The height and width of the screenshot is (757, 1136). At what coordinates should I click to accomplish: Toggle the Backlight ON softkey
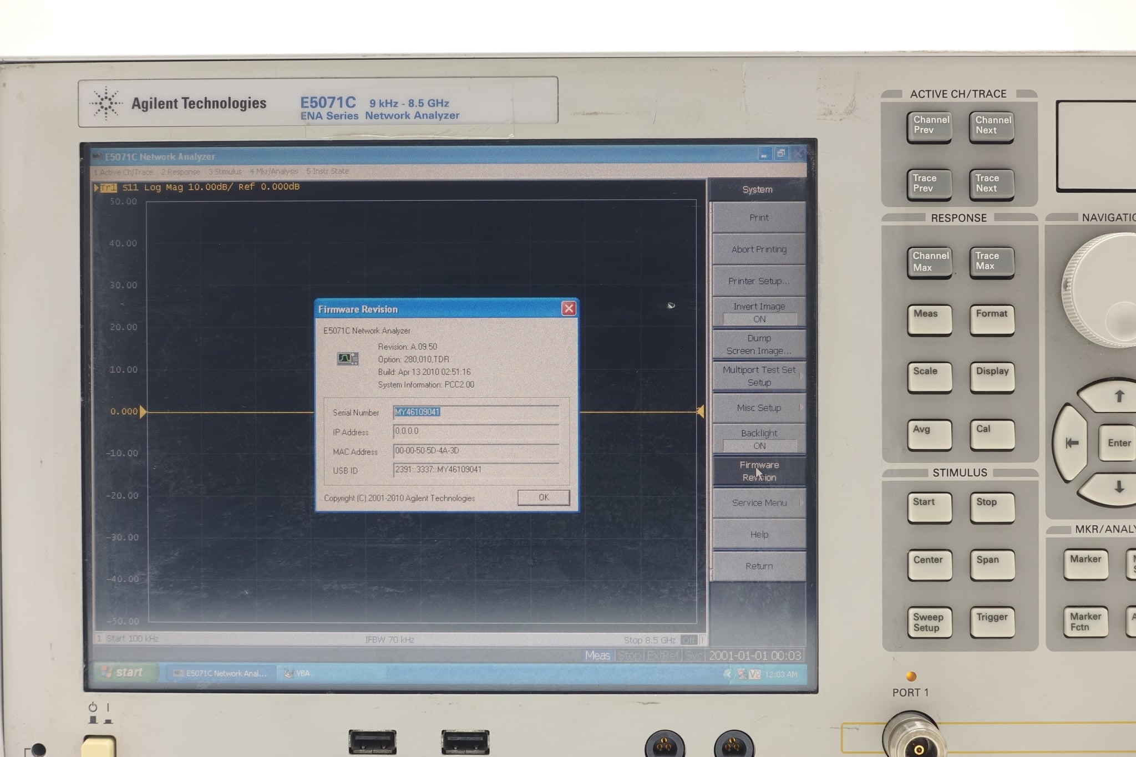point(759,439)
